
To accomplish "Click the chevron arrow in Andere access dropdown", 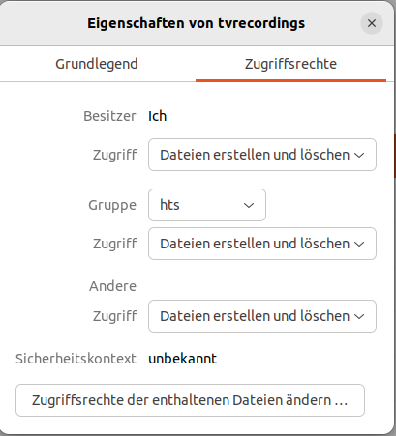I will click(x=359, y=316).
